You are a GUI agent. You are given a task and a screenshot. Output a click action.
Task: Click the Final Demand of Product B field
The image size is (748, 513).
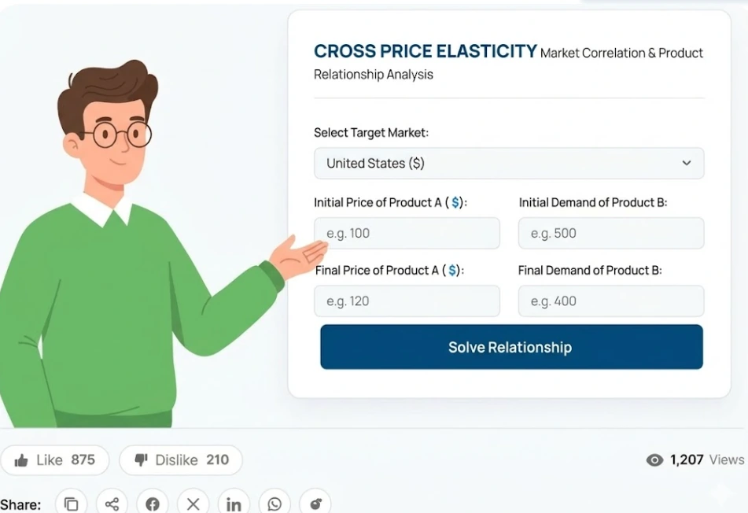610,301
